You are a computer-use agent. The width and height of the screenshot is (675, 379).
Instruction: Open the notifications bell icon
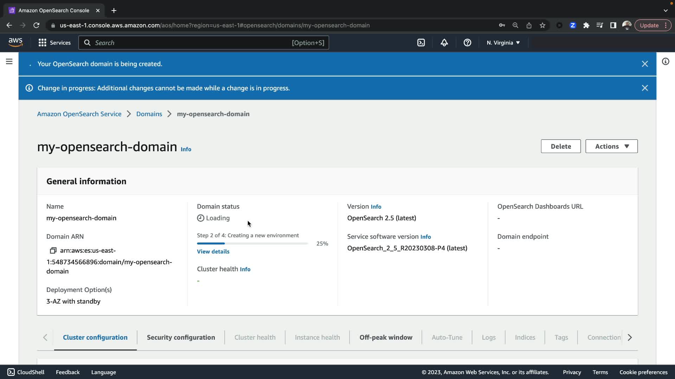click(x=444, y=43)
